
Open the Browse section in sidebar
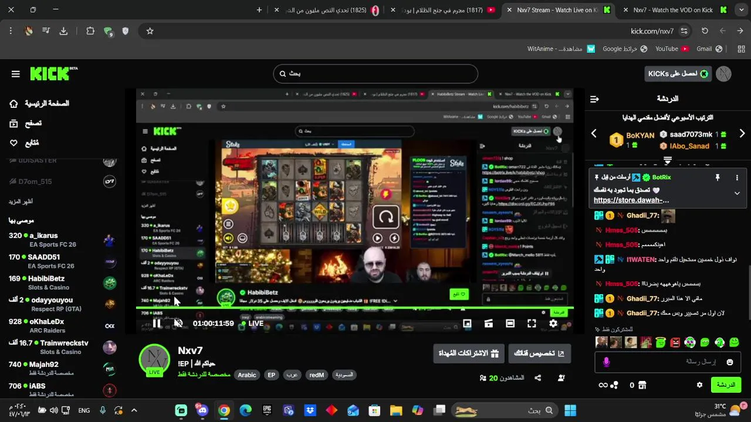click(x=25, y=123)
